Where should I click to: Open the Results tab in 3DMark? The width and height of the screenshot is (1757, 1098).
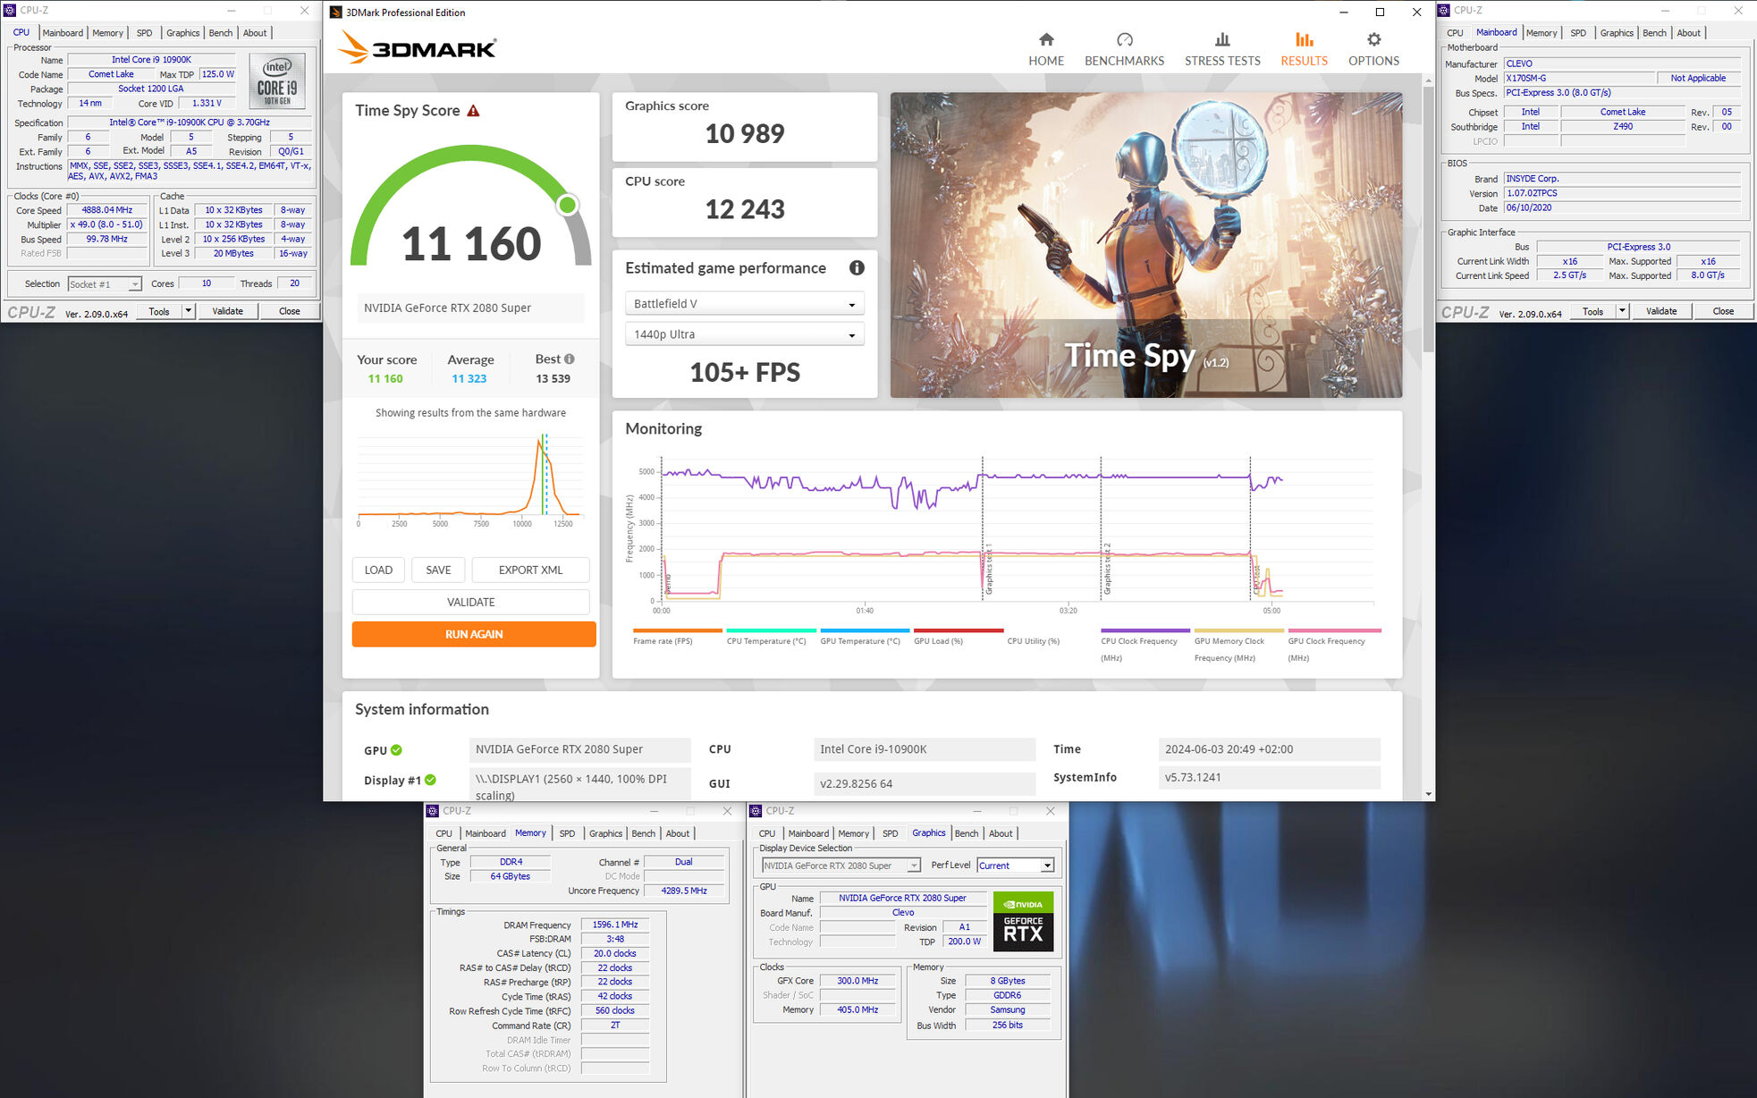1304,49
